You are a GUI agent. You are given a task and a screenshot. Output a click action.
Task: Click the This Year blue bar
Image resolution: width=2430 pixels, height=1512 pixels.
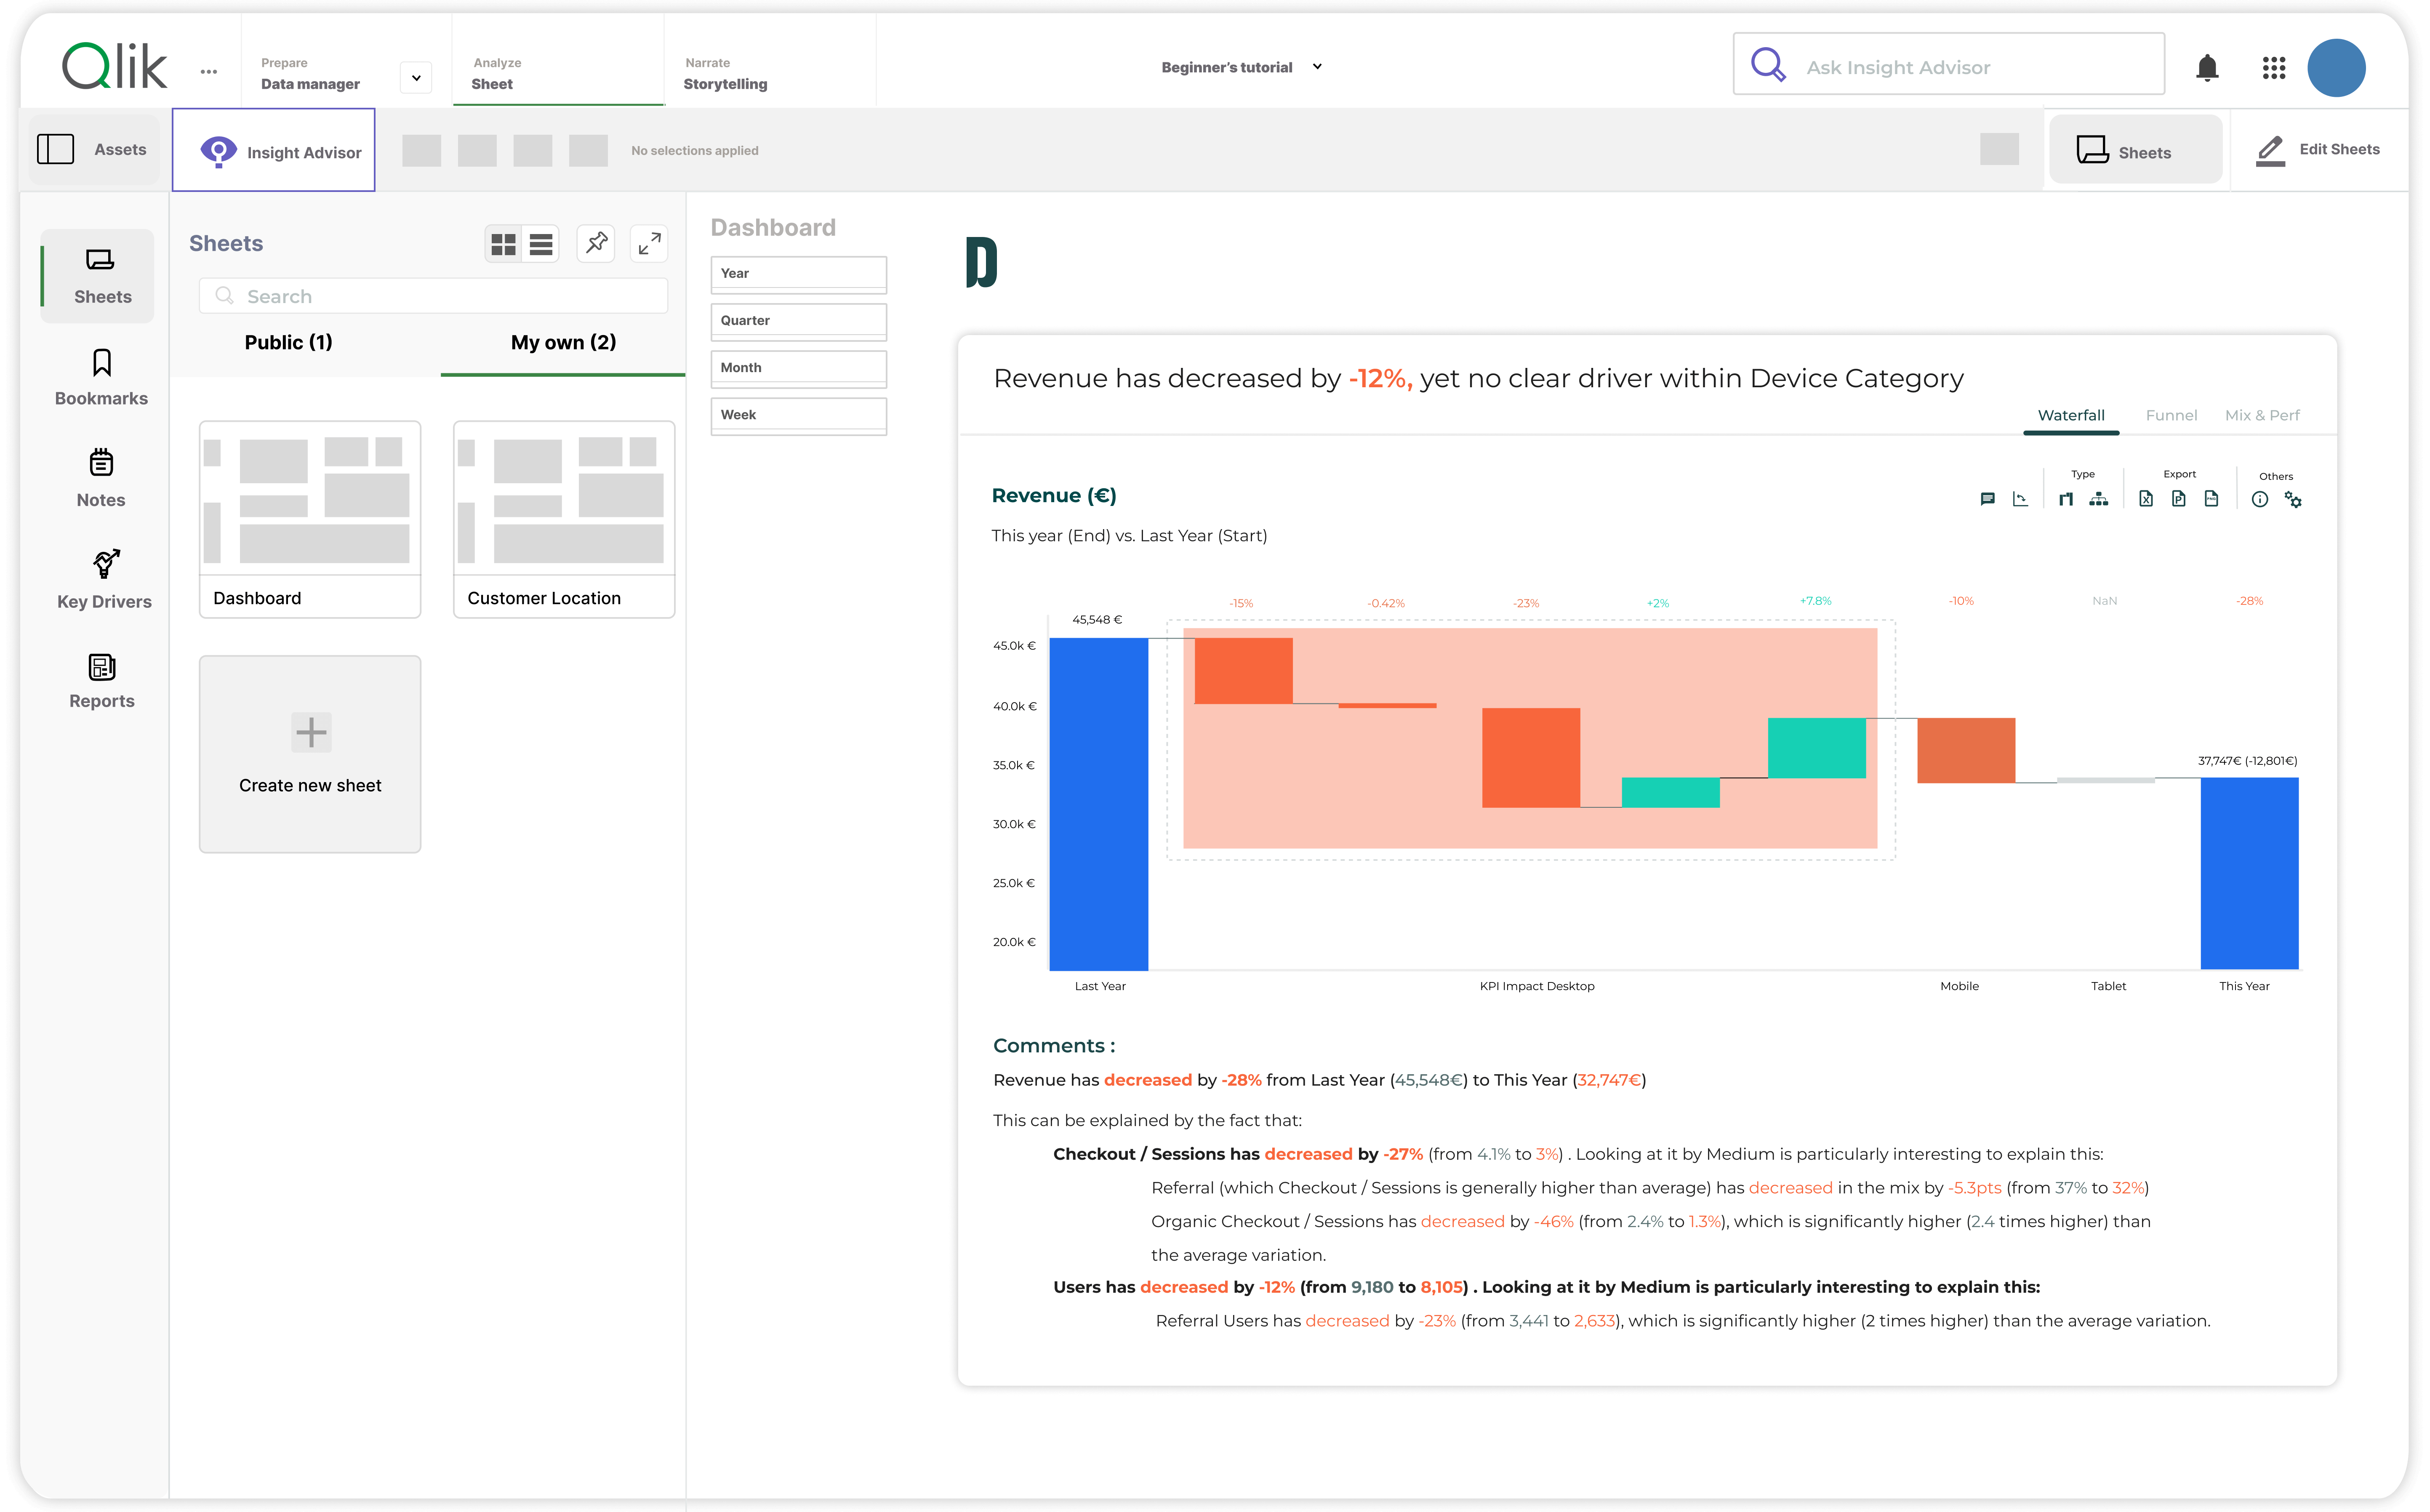pos(2249,873)
